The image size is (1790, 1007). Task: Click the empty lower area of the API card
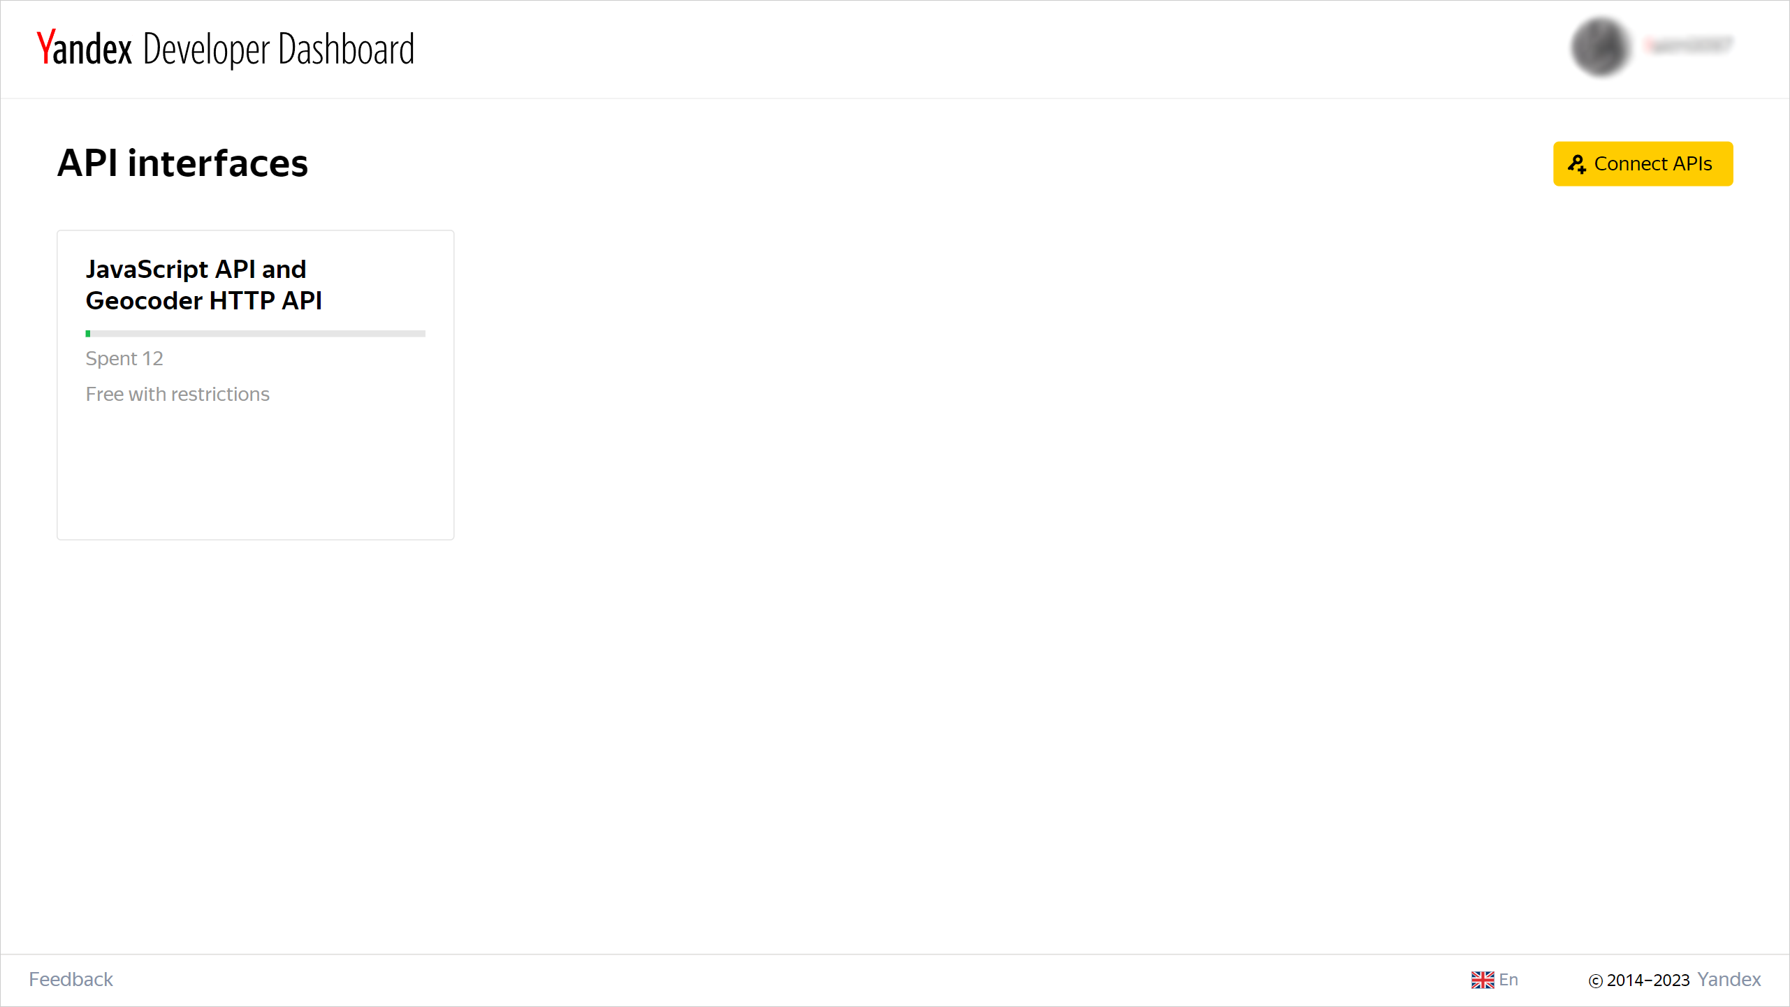[x=256, y=475]
